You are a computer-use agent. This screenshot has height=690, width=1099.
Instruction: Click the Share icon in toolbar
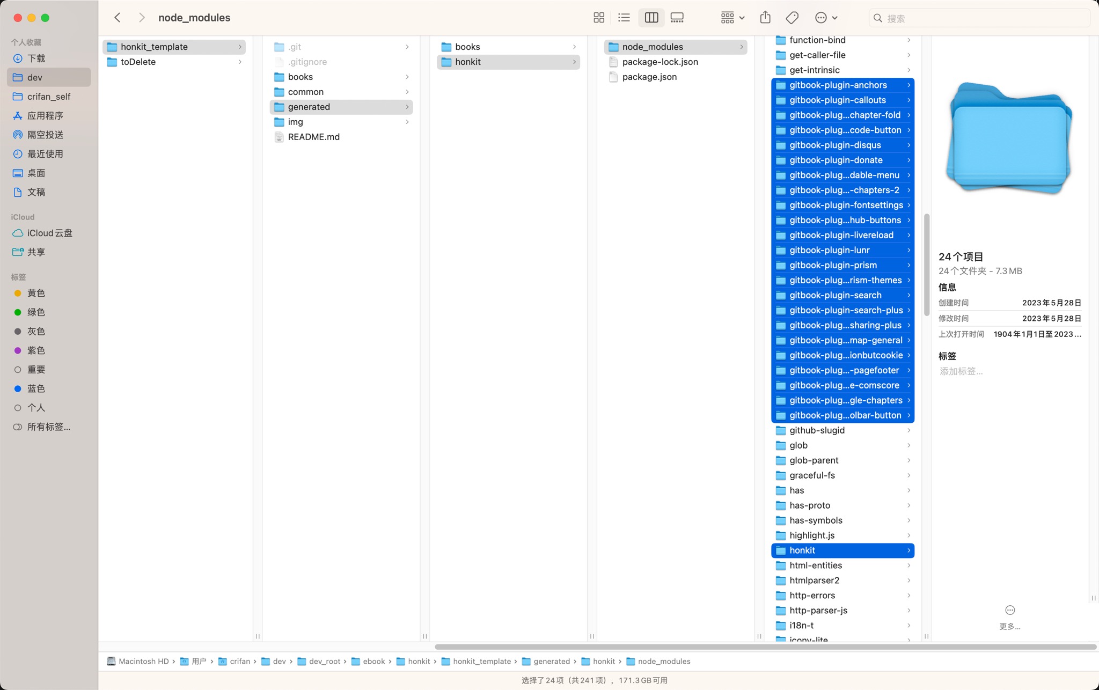765,18
